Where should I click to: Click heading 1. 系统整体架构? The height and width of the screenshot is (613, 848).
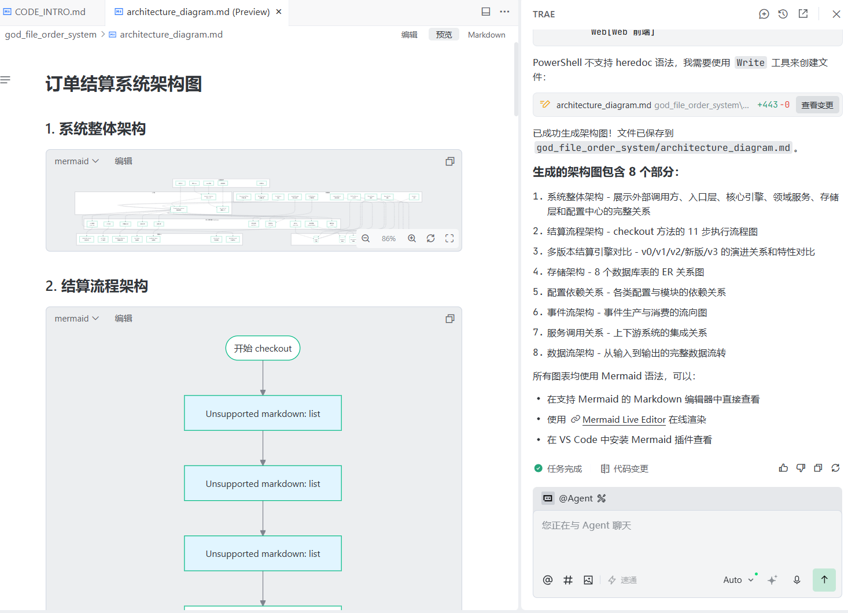click(95, 128)
